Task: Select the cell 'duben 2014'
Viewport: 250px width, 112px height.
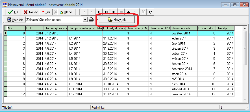Action: [x=184, y=54]
